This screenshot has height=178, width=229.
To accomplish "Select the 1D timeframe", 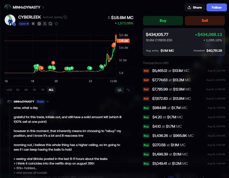I will (x=34, y=90).
